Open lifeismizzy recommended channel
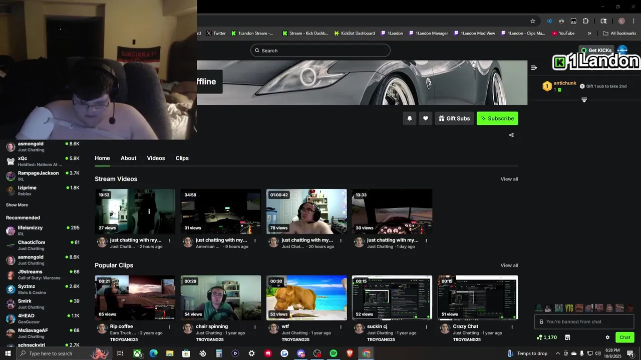Screen dimensions: 641x360 [43, 230]
